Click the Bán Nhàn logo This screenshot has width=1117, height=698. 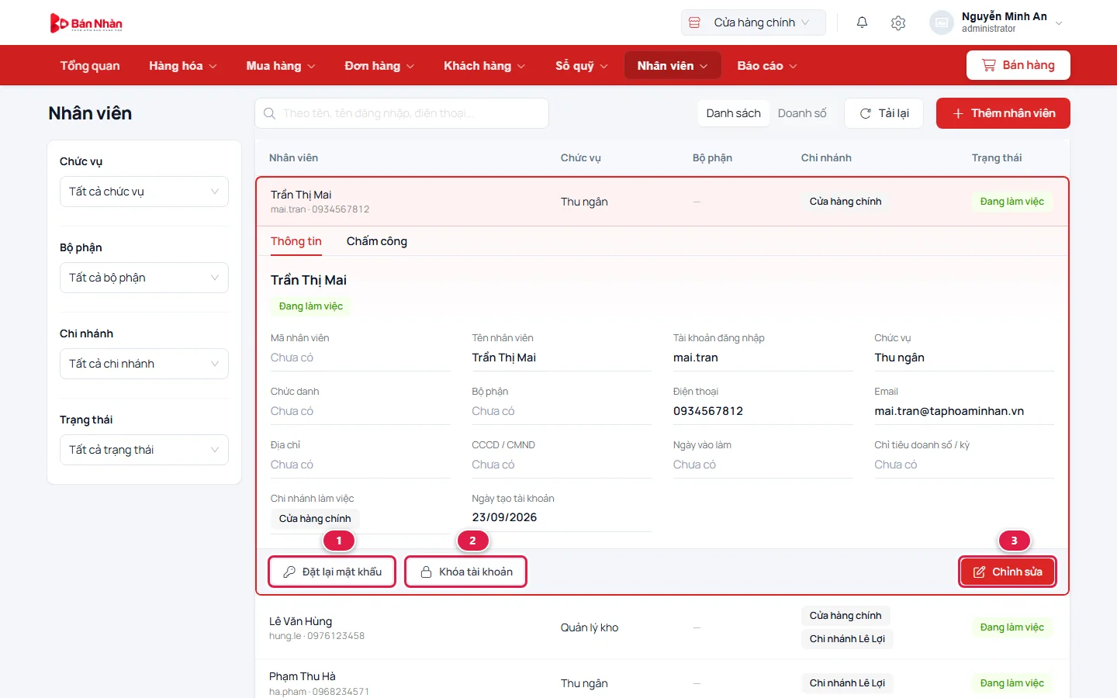[x=86, y=23]
